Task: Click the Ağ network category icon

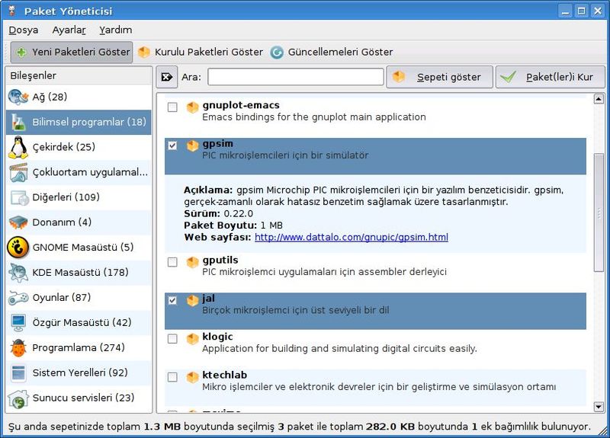Action: point(18,97)
